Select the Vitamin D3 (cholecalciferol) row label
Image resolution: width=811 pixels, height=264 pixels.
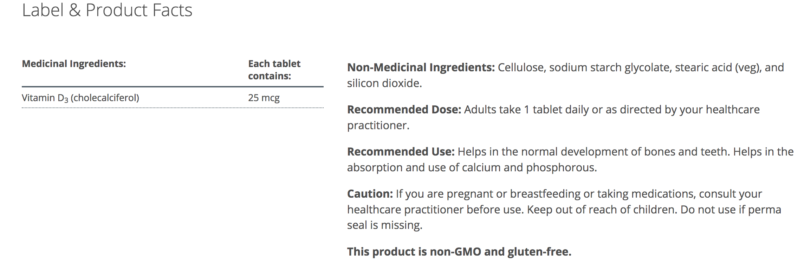pyautogui.click(x=80, y=98)
